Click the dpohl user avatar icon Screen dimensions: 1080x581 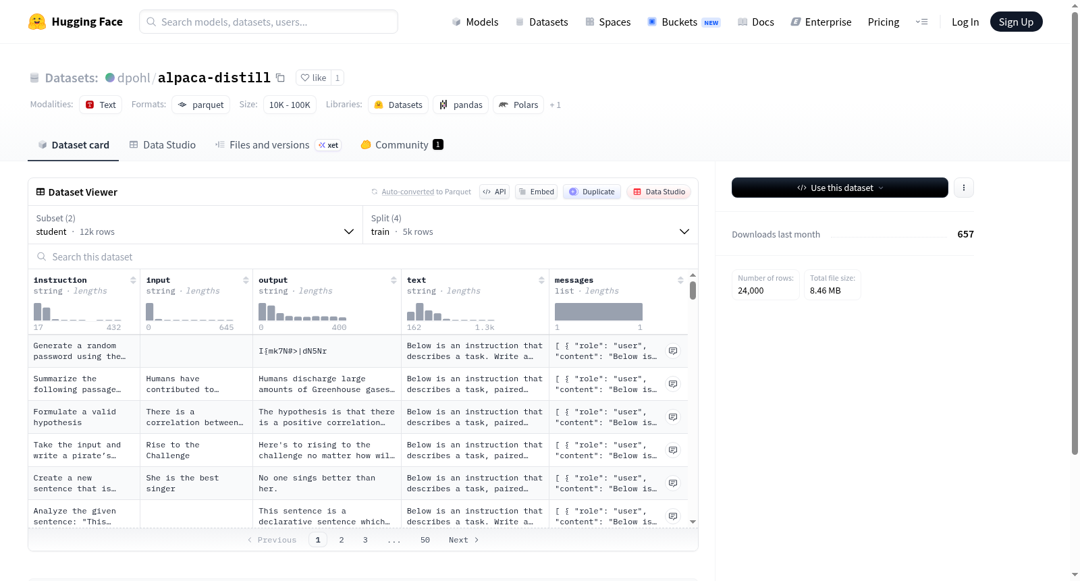click(x=110, y=78)
